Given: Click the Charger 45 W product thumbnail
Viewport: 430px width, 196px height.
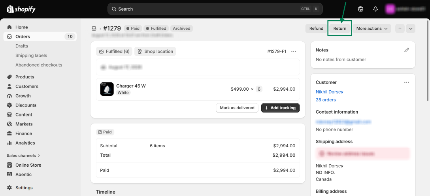Looking at the screenshot, I should [x=107, y=89].
